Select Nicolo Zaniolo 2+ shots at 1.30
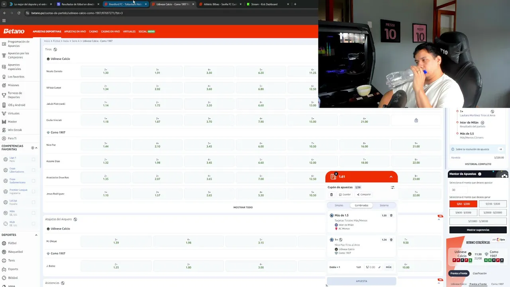The height and width of the screenshot is (287, 510). coord(106,71)
